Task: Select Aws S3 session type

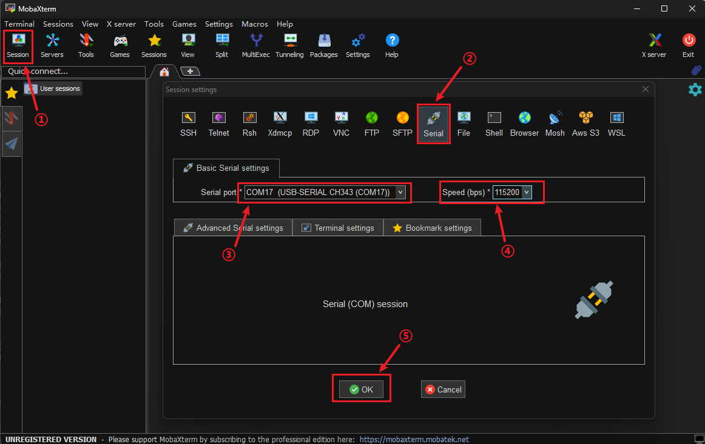Action: [x=586, y=124]
